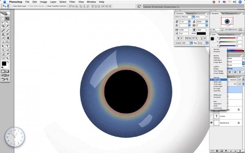Select the Clone Stamp tool
Image resolution: width=245 pixels, height=153 pixels.
point(3,34)
